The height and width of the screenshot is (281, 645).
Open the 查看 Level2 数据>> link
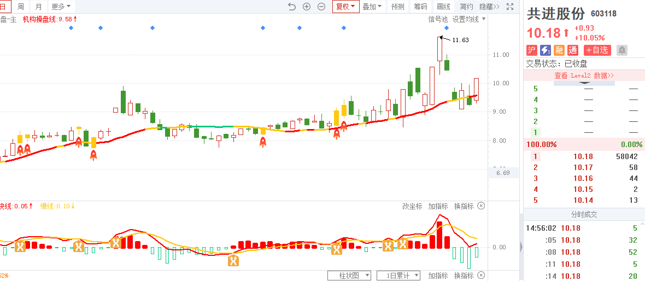point(584,75)
